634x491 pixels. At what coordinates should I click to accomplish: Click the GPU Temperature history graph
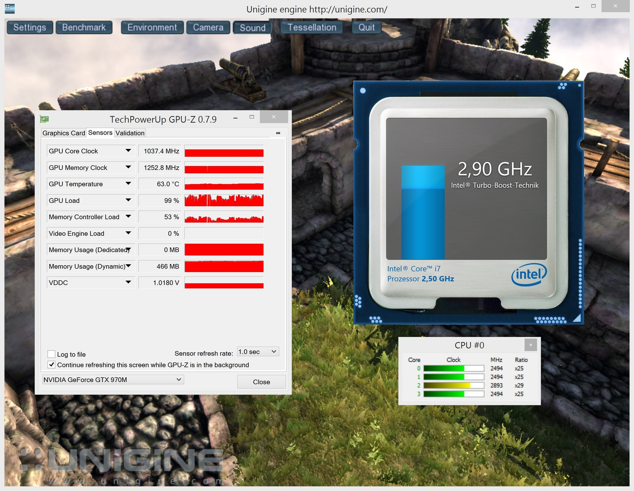coord(224,184)
